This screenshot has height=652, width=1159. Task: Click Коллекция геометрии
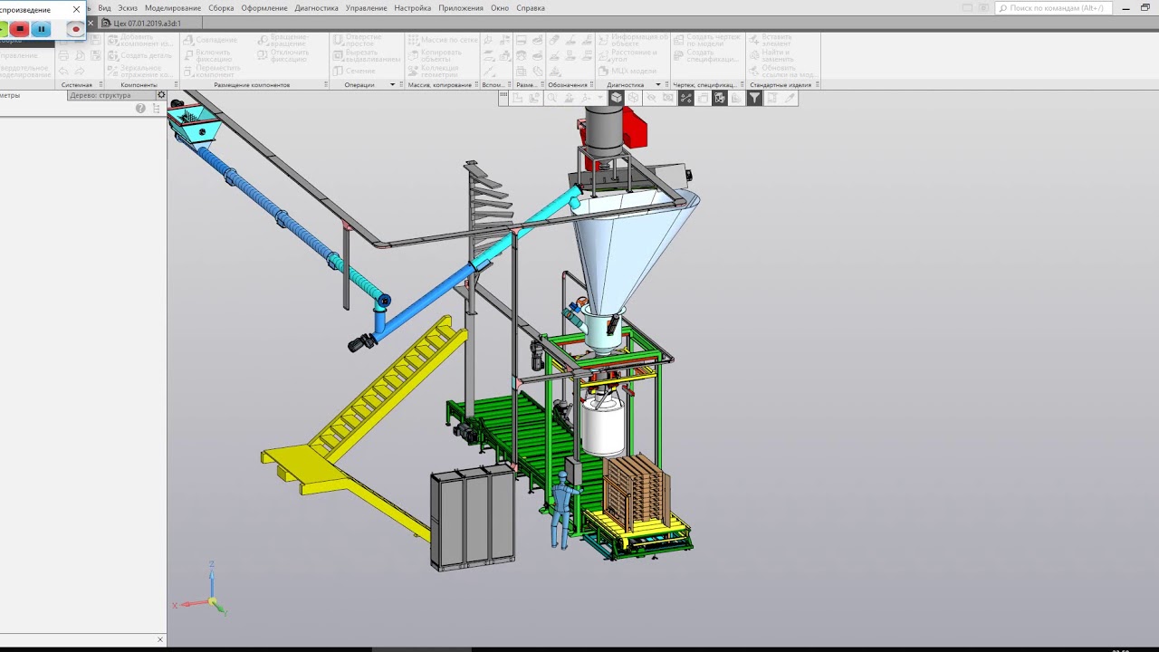click(x=435, y=71)
